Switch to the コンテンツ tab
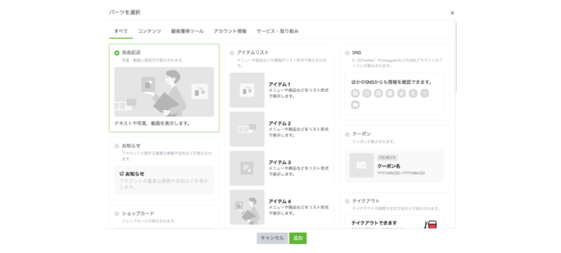 pyautogui.click(x=149, y=31)
